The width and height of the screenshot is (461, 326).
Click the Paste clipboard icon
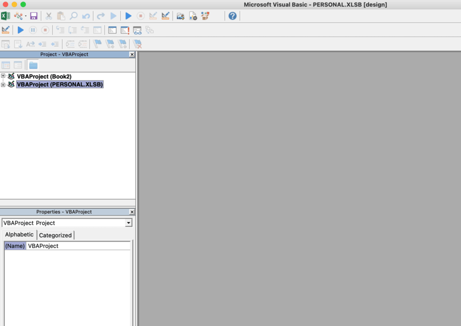coord(61,16)
